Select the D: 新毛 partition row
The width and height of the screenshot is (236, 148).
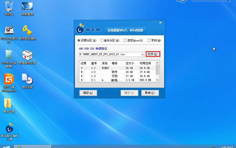[118, 80]
